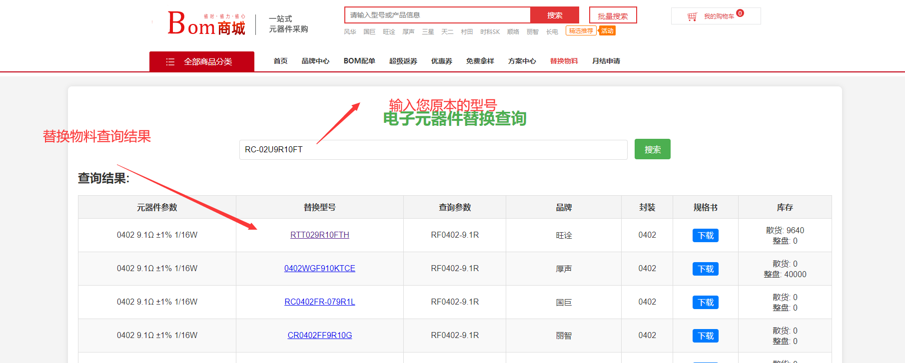
Task: Download datasheet for 0402WGF910KTCE row
Action: 706,269
